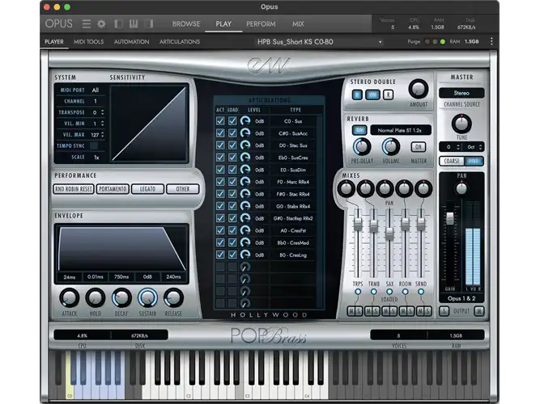Click the Oct tune stepper arrows
540x404 pixels.
[480, 147]
